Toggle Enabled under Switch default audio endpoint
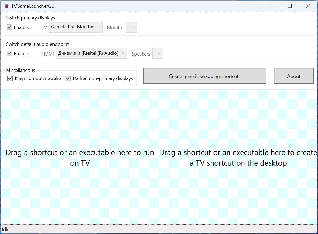The image size is (318, 234). click(x=9, y=54)
